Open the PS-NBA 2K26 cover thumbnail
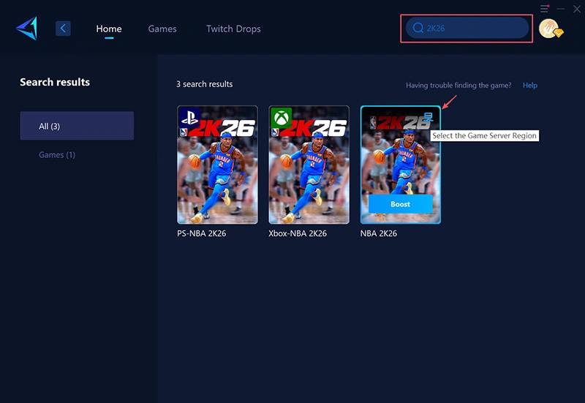Screen dimensions: 585x403 click(x=217, y=165)
